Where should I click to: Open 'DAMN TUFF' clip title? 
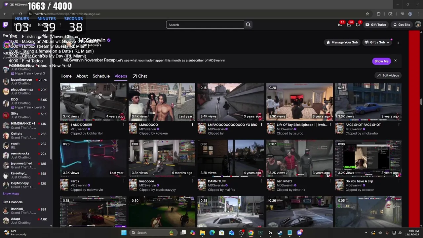click(x=217, y=181)
